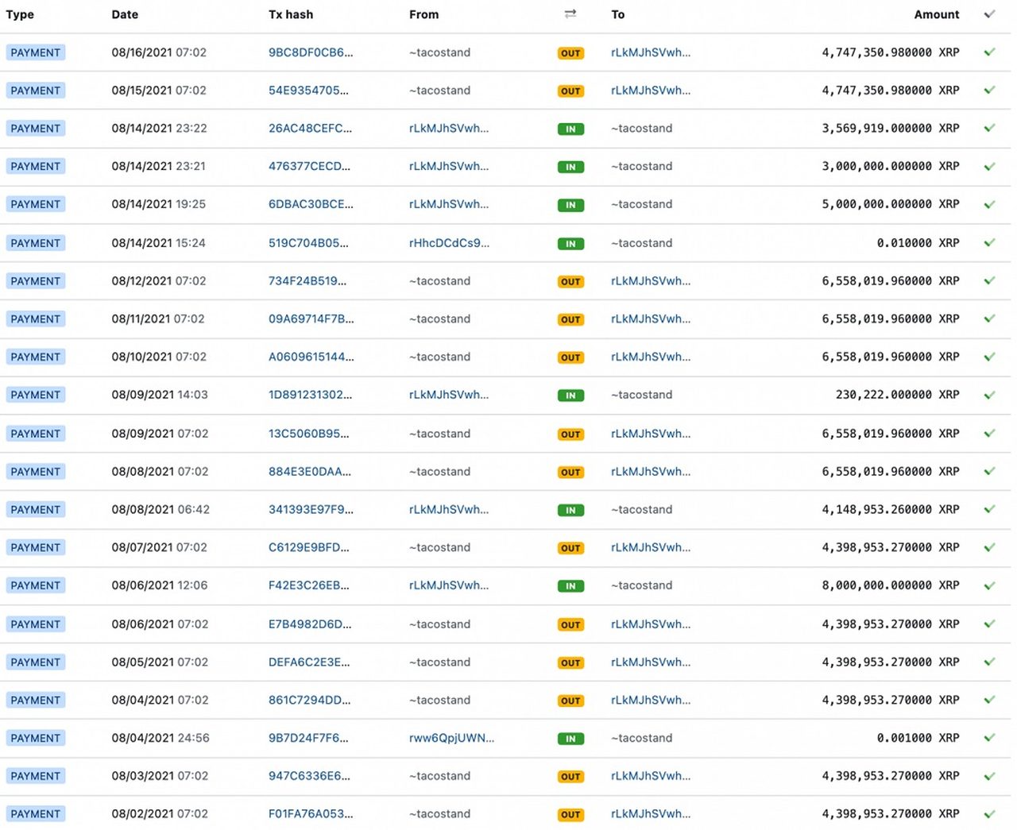1017x830 pixels.
Task: Click sender rLkMJhSVwh on 08/14/2021 23:22 row
Action: click(449, 128)
